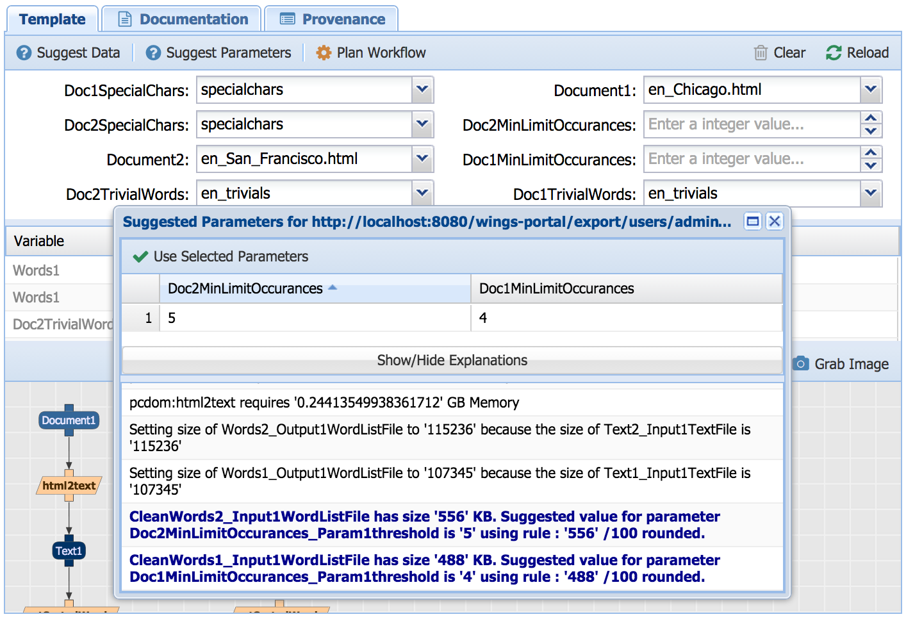This screenshot has height=619, width=906.
Task: Click the Plan Workflow gear icon
Action: pyautogui.click(x=324, y=53)
